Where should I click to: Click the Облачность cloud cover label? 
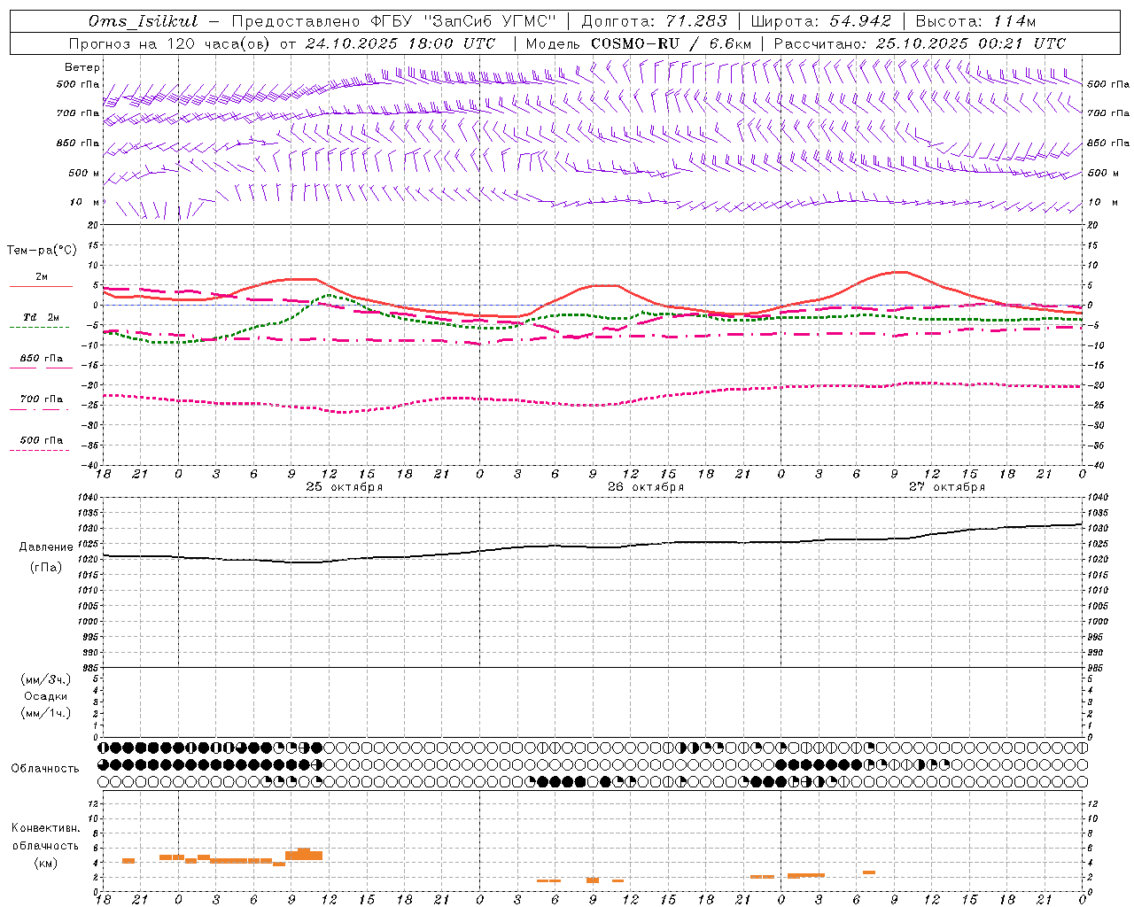click(45, 769)
